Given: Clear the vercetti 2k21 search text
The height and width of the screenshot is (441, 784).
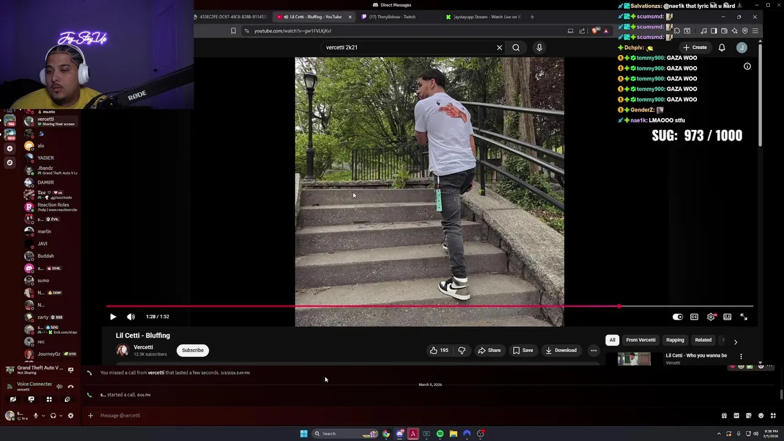Looking at the screenshot, I should pos(499,47).
